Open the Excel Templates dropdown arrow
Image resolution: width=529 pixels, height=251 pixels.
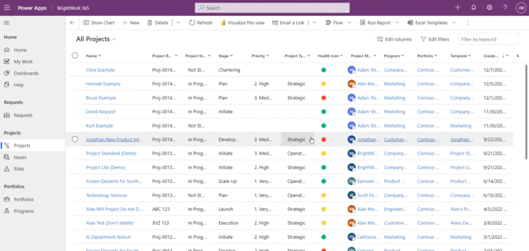tap(454, 23)
